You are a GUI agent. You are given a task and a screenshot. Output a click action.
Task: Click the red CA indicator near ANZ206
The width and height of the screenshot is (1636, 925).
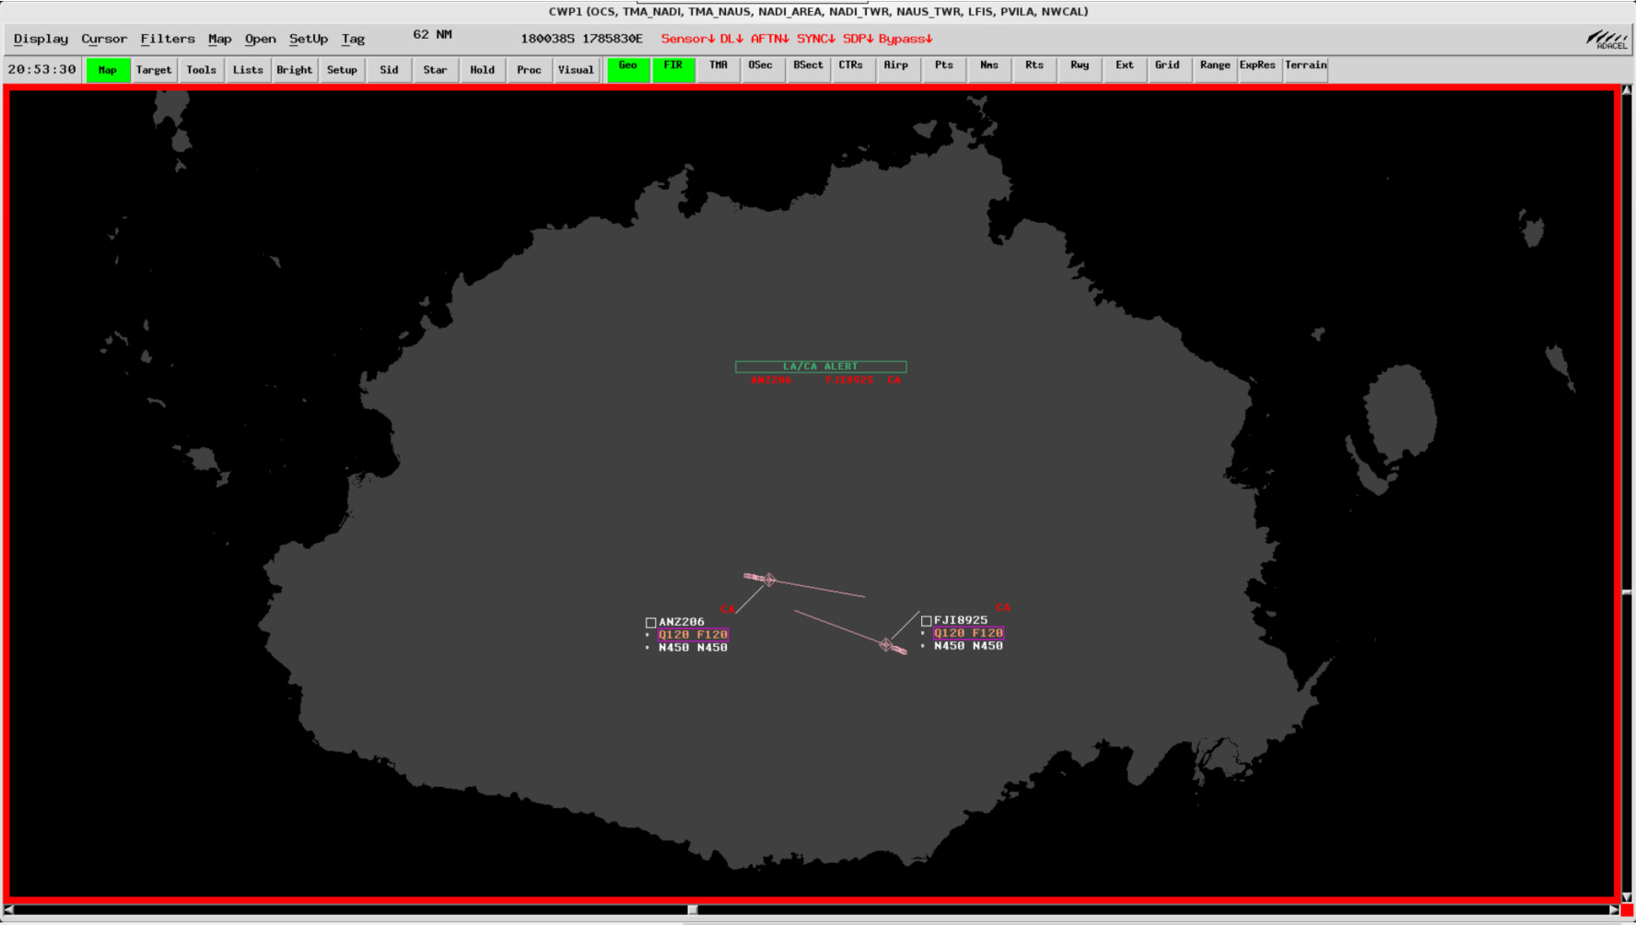[x=728, y=609]
